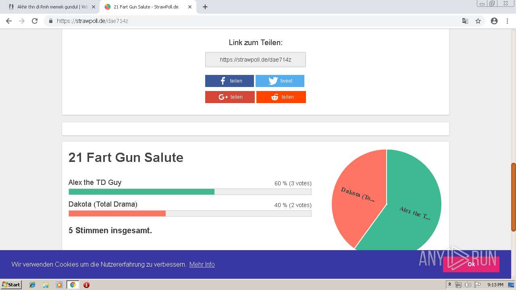The width and height of the screenshot is (516, 290).
Task: Click the Show desktop button
Action: [x=512, y=285]
